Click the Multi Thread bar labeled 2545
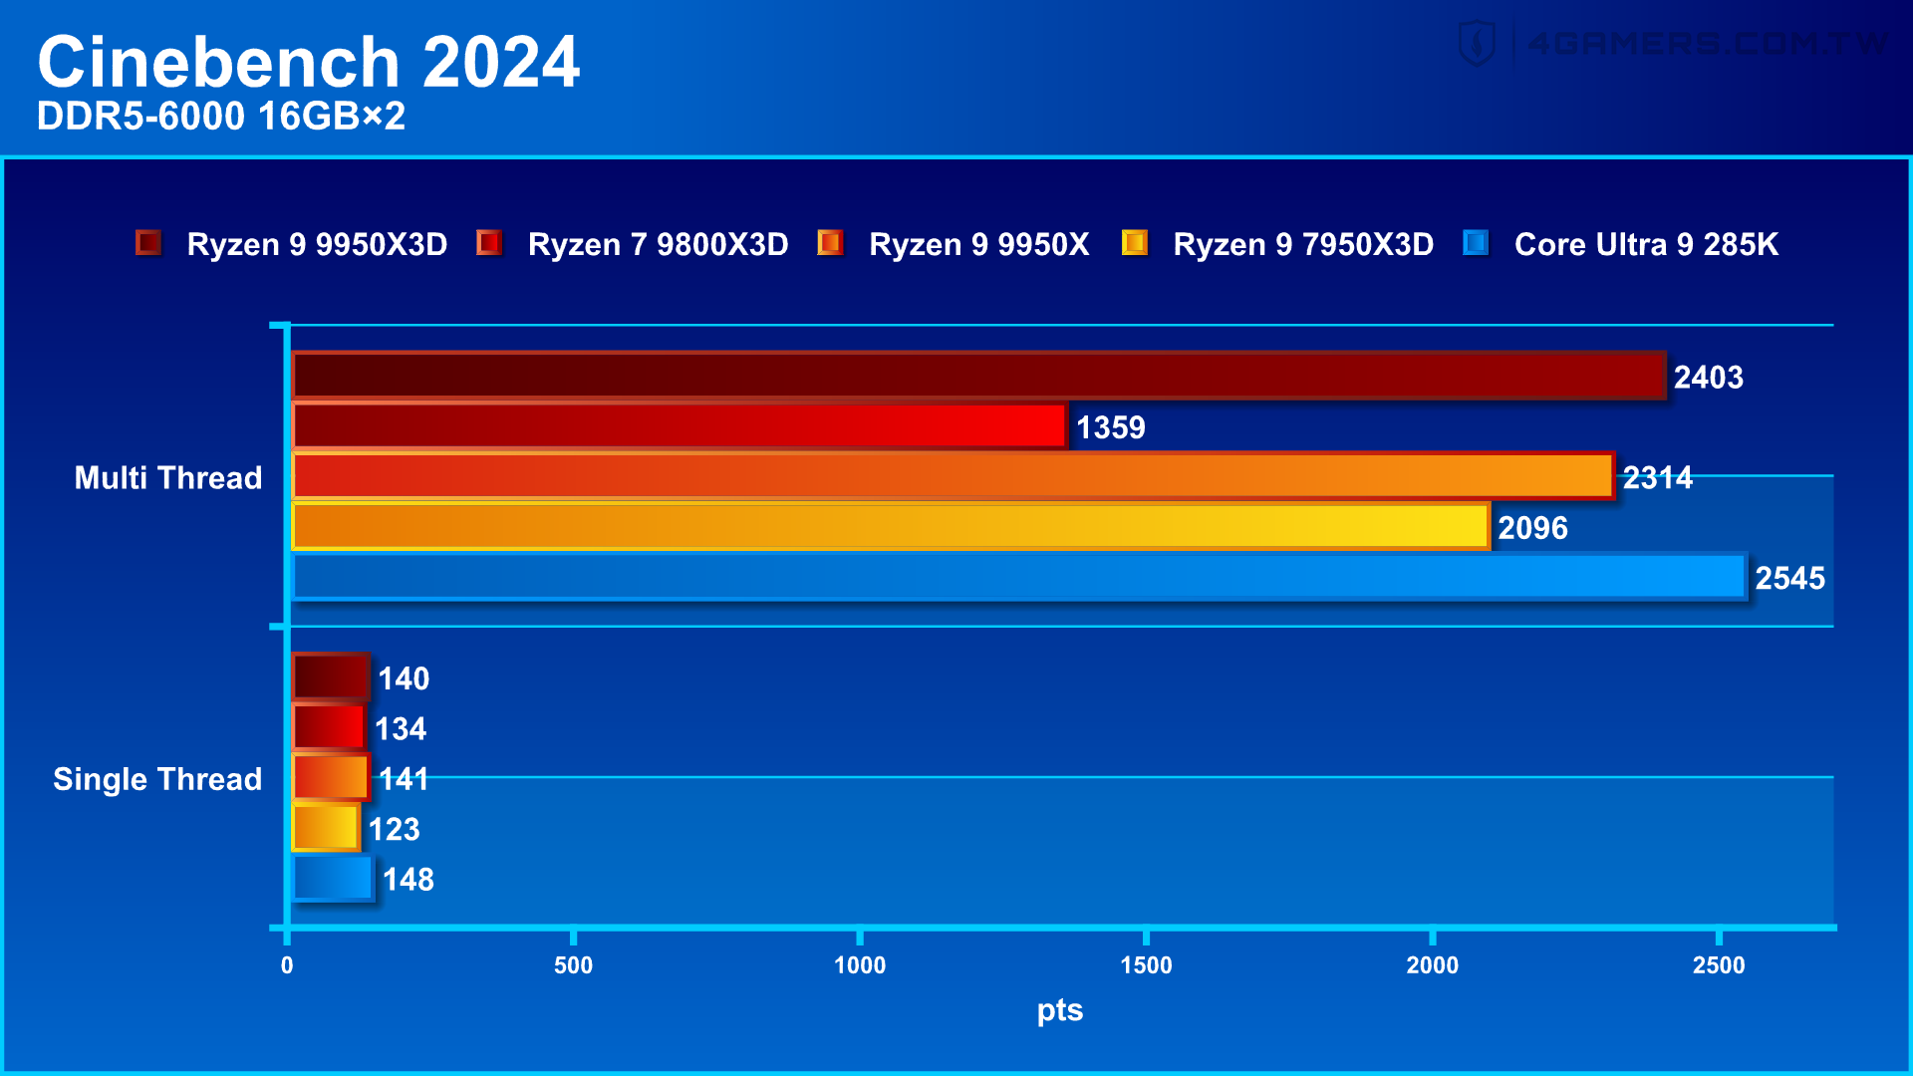 point(1019,577)
